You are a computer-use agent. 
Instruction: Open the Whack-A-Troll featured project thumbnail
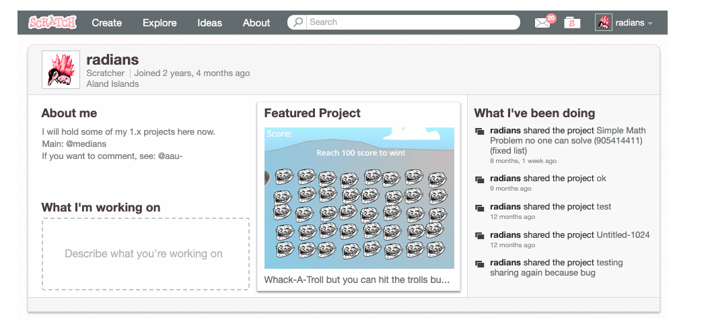(359, 198)
